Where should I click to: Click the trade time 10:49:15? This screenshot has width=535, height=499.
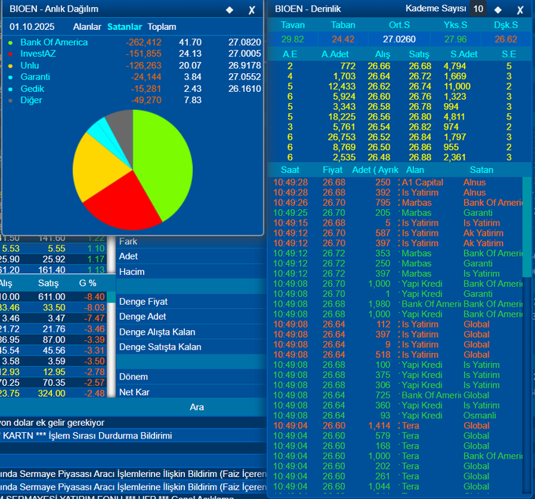pos(290,223)
